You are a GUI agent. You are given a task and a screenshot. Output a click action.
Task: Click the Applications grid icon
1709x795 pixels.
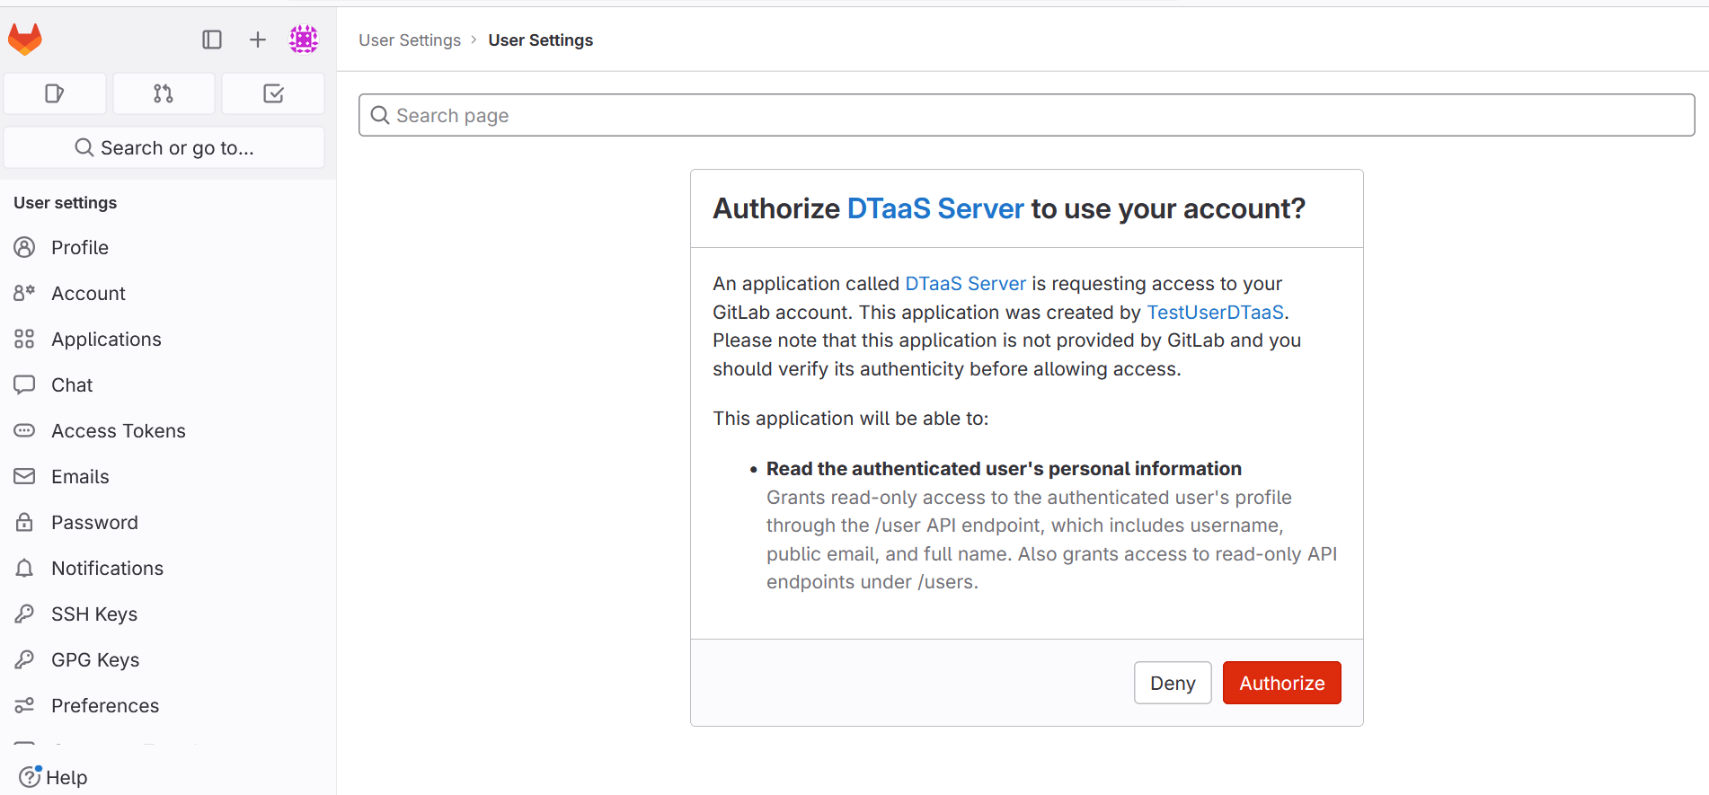coord(24,339)
